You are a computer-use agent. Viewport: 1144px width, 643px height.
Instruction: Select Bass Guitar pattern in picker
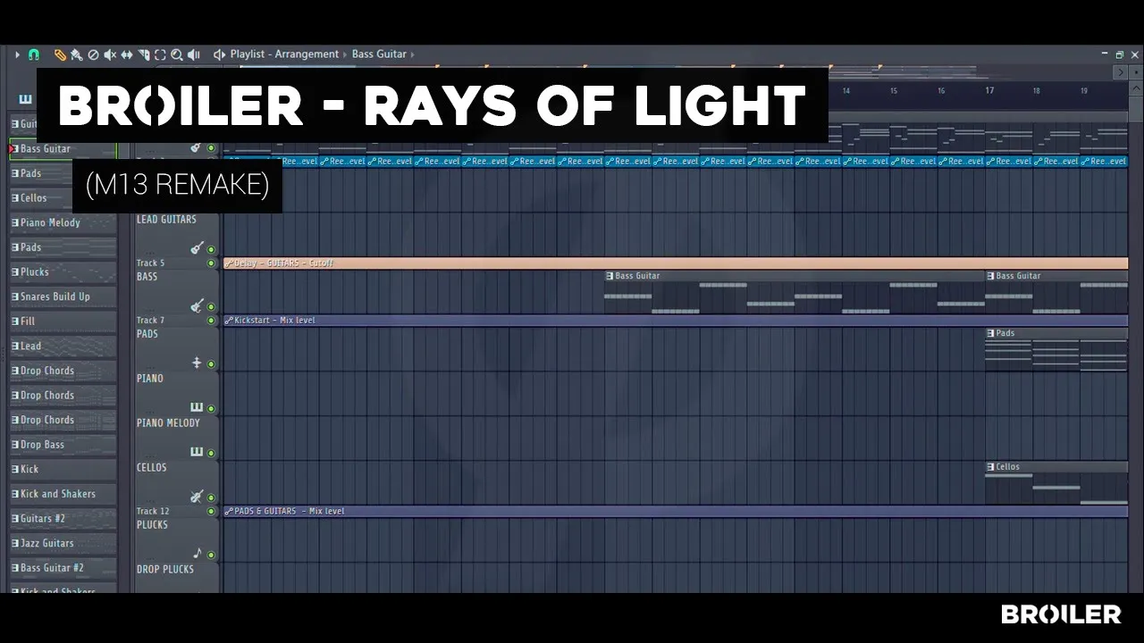(x=63, y=149)
